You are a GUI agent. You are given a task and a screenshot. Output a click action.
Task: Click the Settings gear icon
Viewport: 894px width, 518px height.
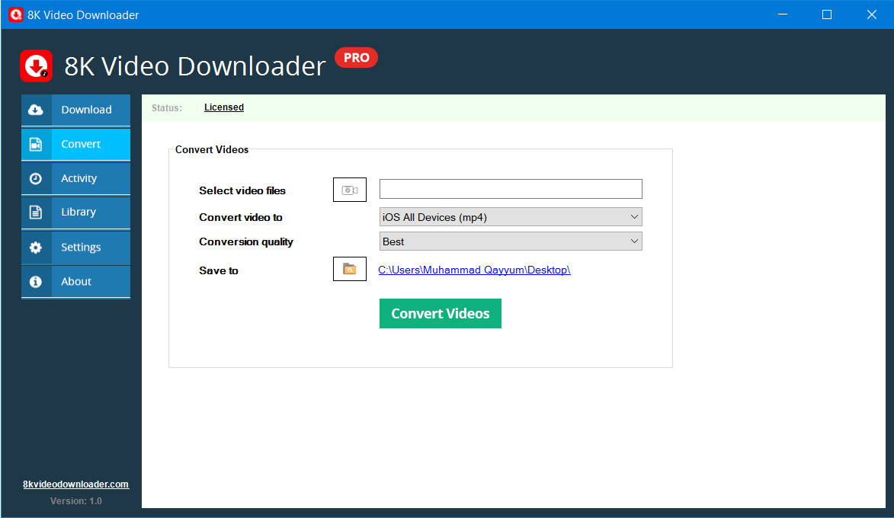click(35, 248)
